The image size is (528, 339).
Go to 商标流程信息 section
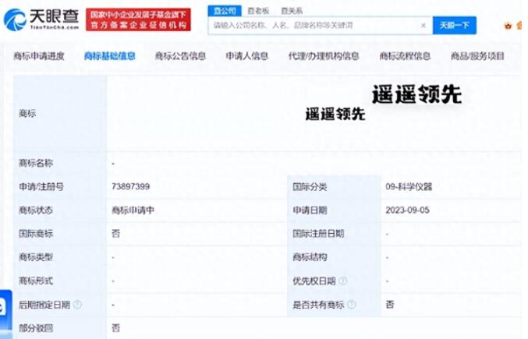pyautogui.click(x=405, y=56)
